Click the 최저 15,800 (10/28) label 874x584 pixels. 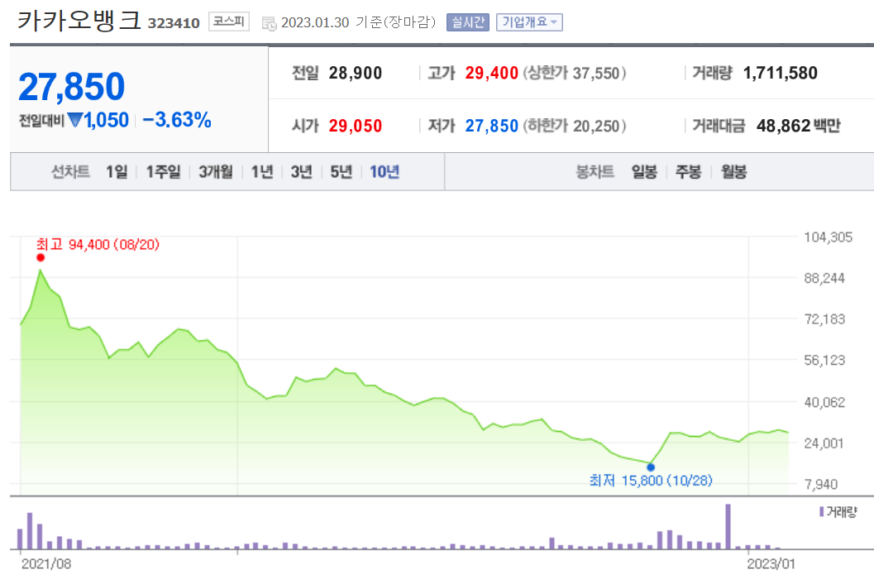pyautogui.click(x=651, y=481)
